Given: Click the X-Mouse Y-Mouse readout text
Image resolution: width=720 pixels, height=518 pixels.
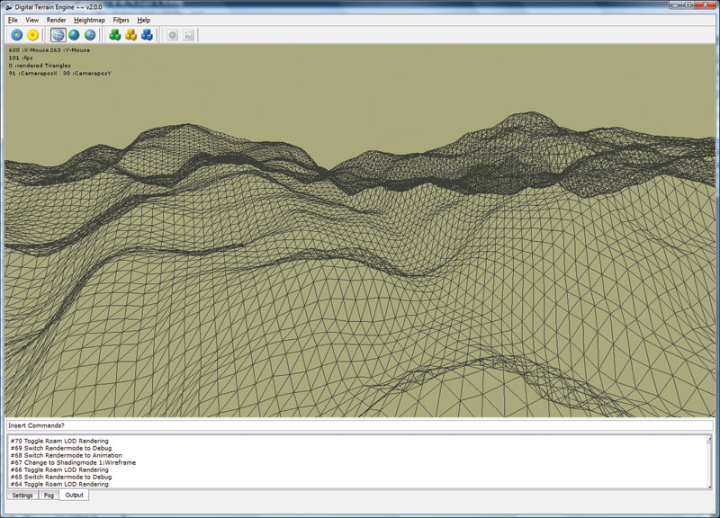Looking at the screenshot, I should (49, 50).
